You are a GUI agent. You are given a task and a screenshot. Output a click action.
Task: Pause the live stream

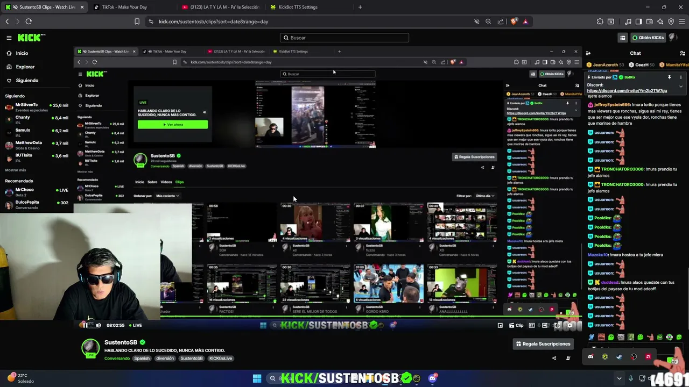[85, 325]
